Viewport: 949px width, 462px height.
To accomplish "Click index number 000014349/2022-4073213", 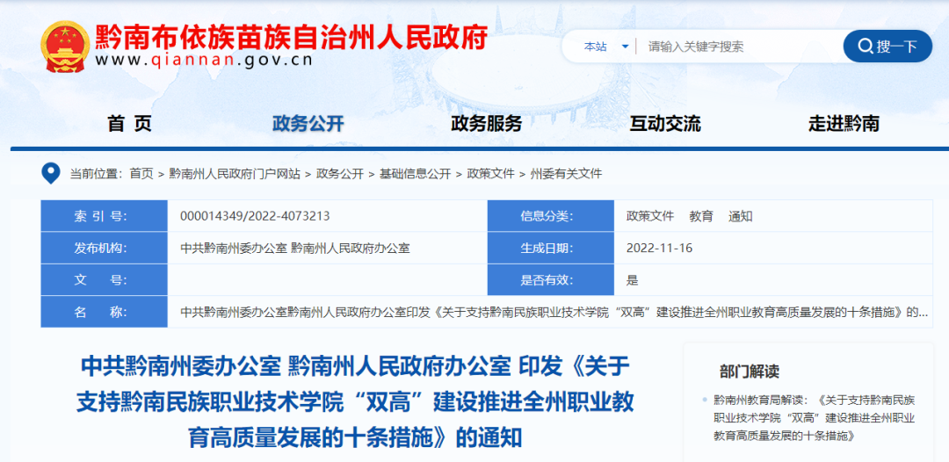I will coord(255,216).
